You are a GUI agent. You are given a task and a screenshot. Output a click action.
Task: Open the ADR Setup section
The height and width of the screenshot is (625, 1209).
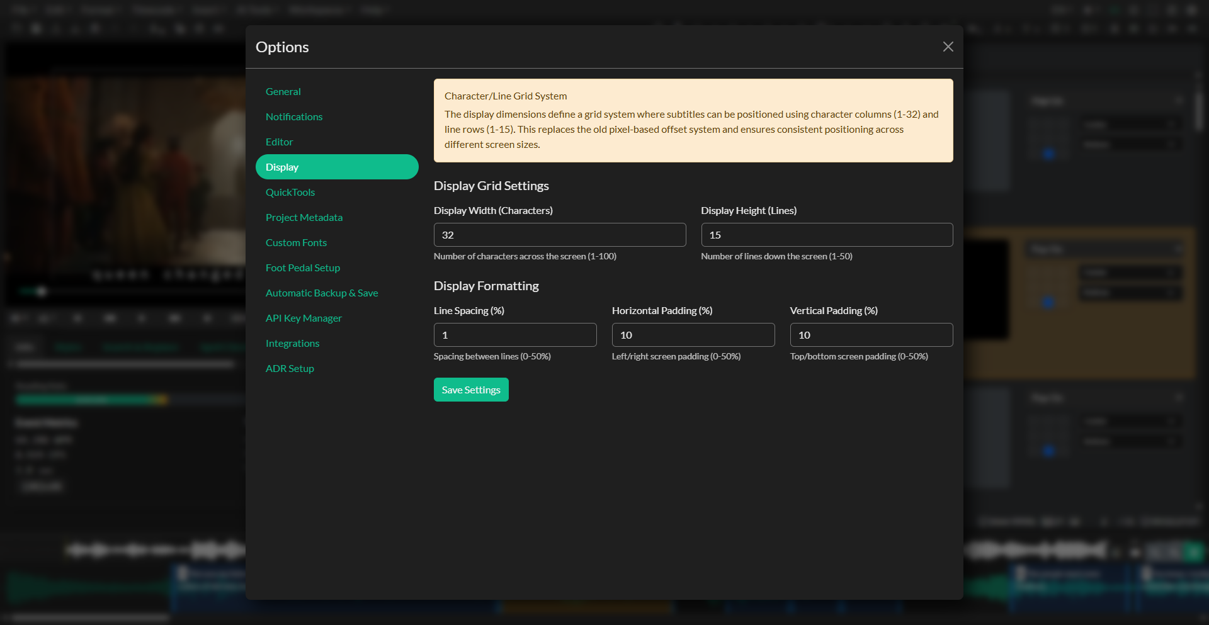coord(290,368)
